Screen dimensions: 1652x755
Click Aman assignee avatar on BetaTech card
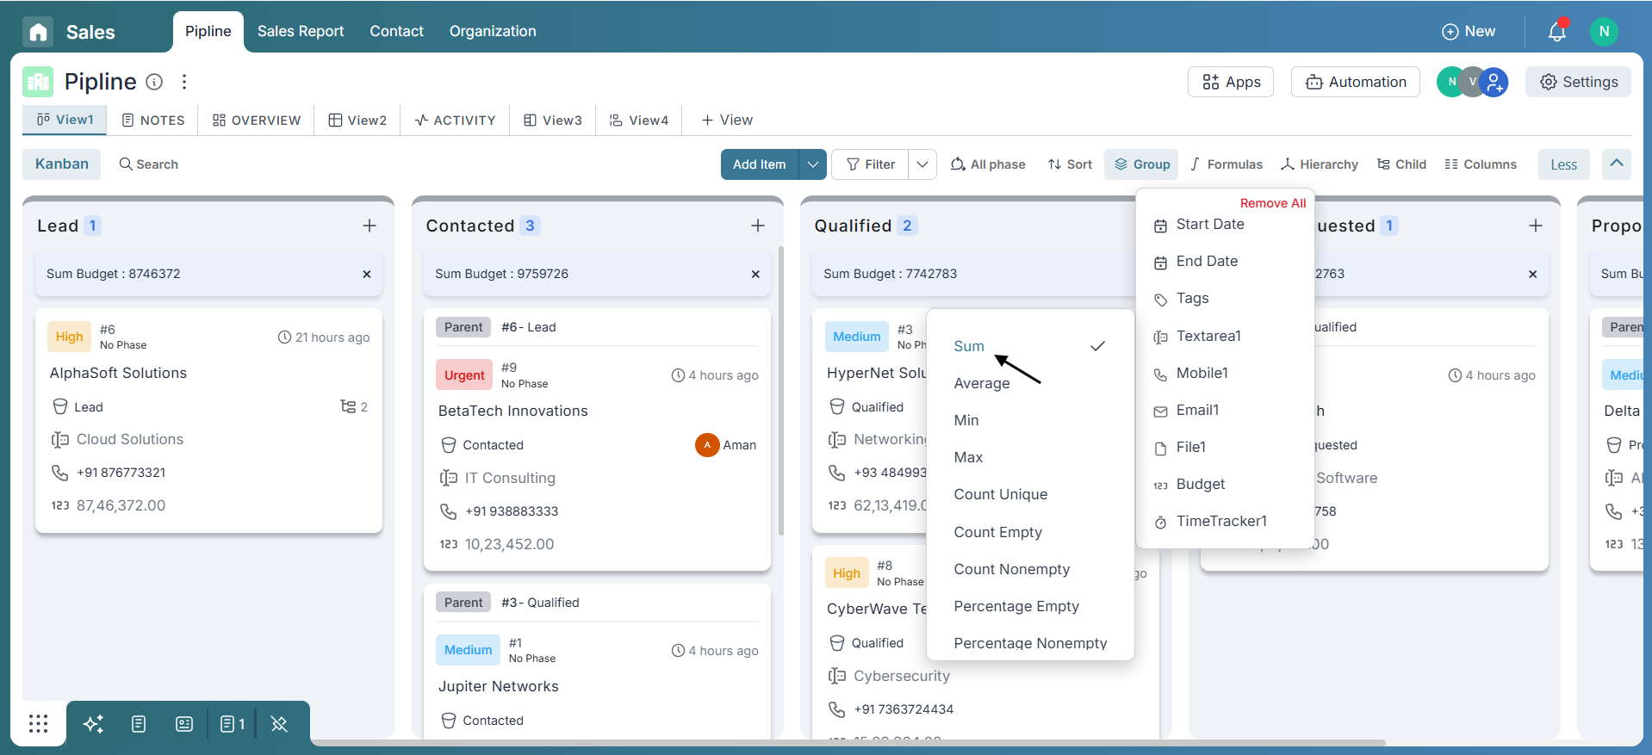[x=707, y=445]
